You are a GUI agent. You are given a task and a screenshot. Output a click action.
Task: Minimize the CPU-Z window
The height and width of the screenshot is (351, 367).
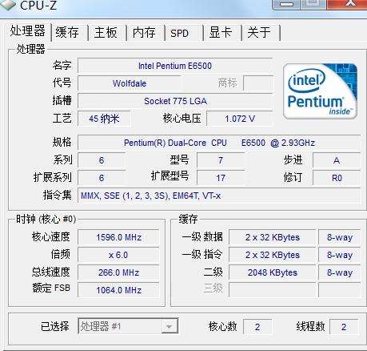(x=286, y=4)
